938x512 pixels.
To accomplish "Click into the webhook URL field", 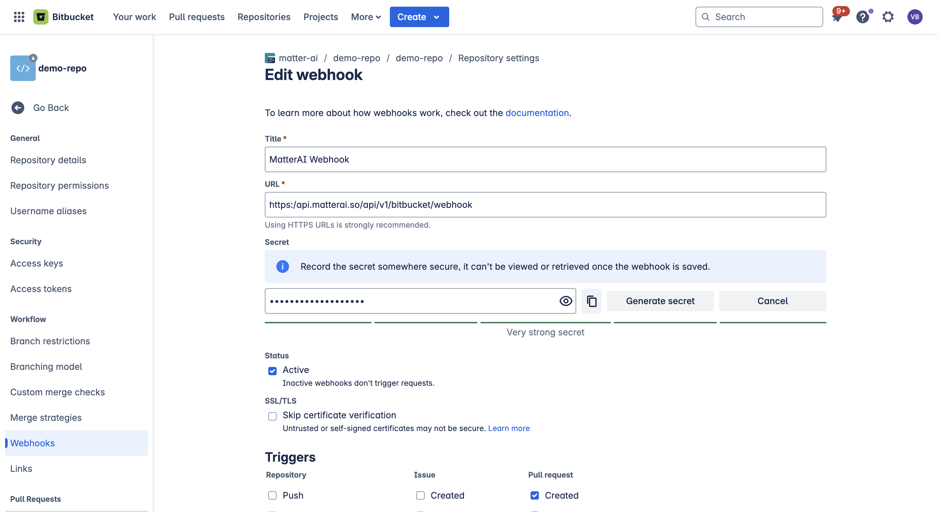I will (x=545, y=204).
